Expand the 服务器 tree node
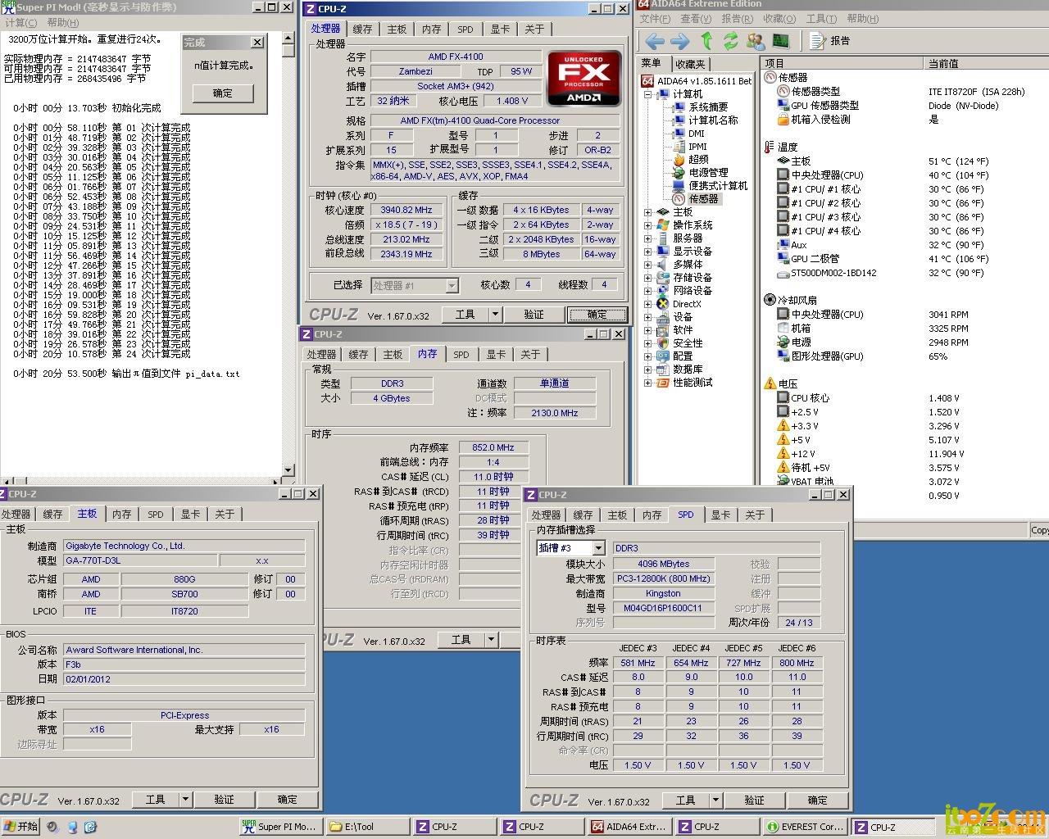The image size is (1049, 839). pos(647,238)
